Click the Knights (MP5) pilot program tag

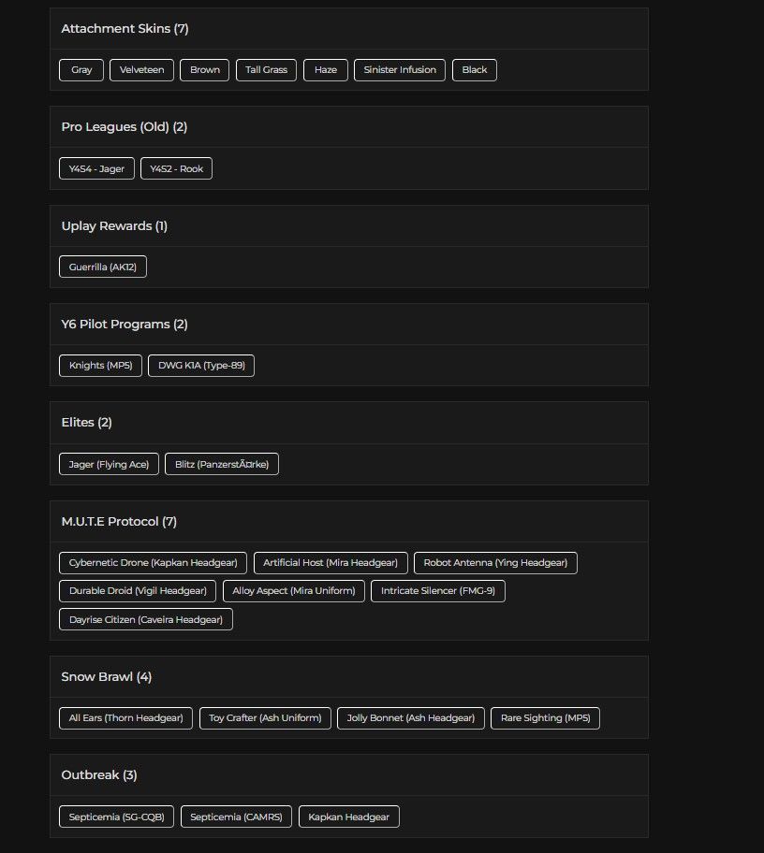(100, 366)
